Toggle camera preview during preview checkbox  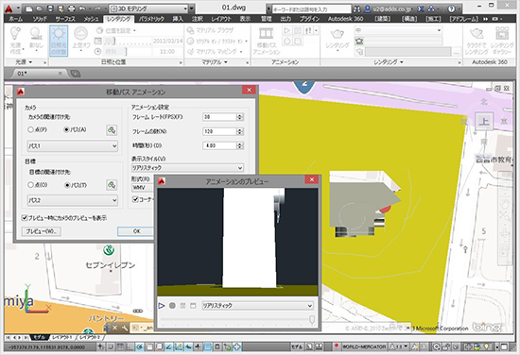[25, 217]
